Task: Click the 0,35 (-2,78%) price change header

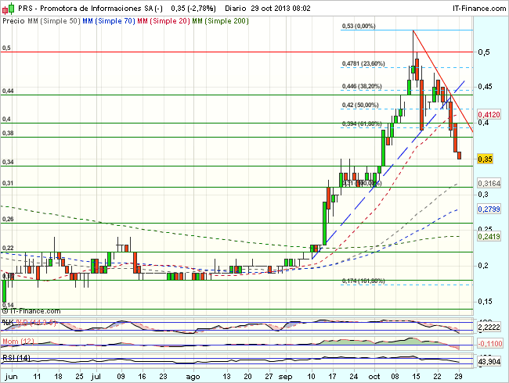Action: pos(193,9)
